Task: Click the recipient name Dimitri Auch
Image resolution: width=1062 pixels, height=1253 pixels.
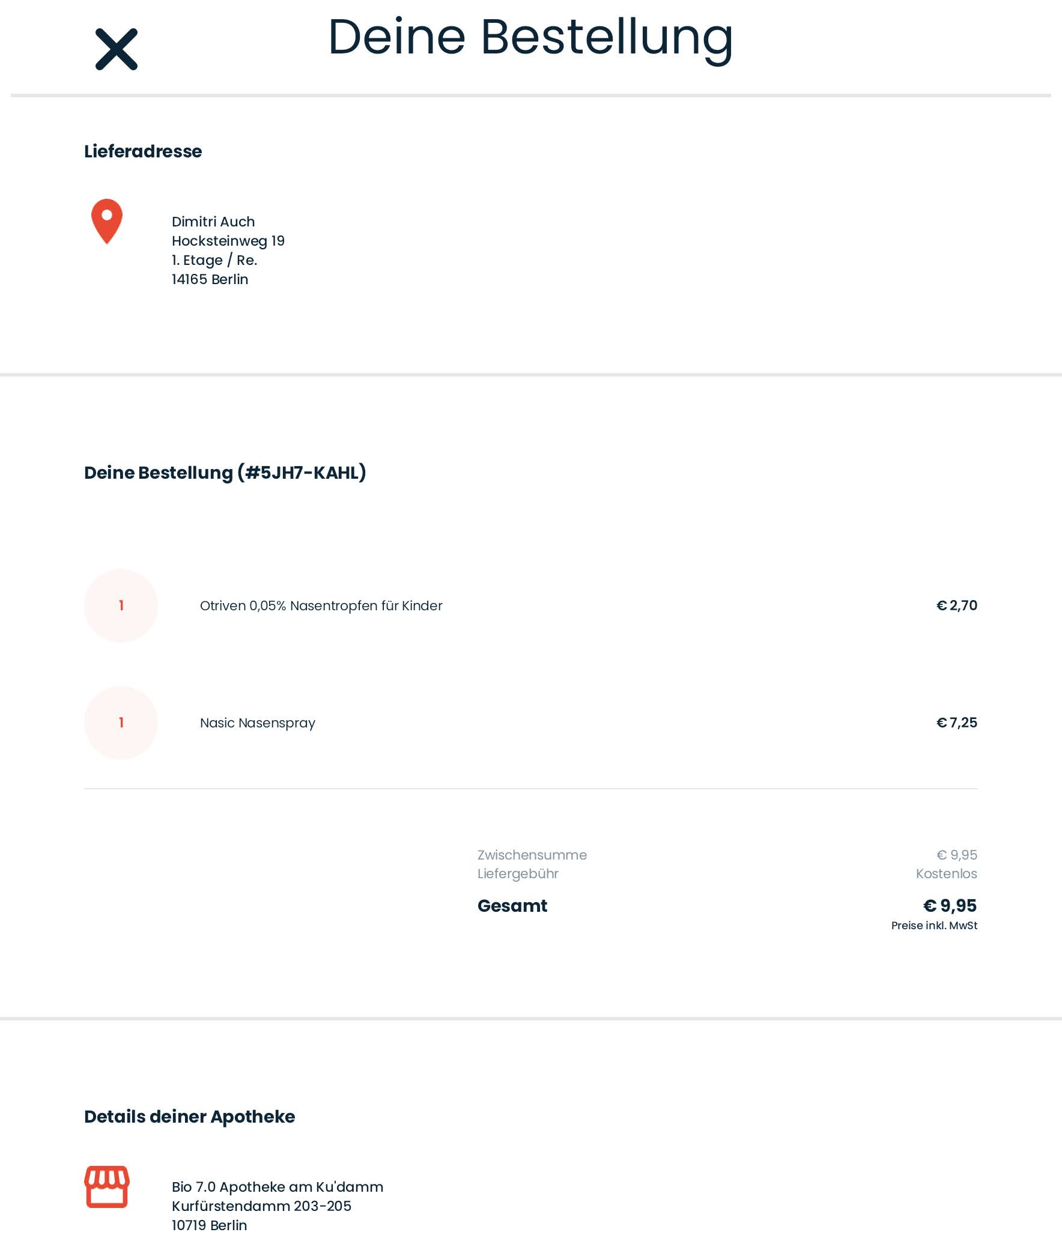Action: 213,222
